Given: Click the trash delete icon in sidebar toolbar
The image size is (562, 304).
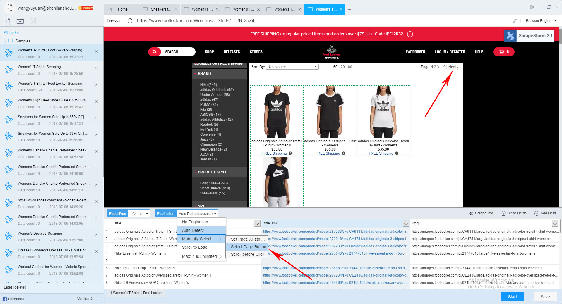Looking at the screenshot, I should tap(33, 21).
